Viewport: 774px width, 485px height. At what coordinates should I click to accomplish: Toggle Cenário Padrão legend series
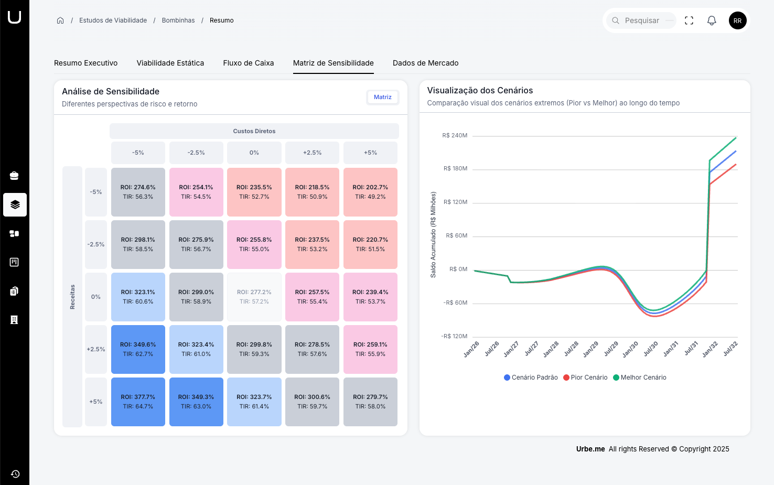(x=531, y=378)
